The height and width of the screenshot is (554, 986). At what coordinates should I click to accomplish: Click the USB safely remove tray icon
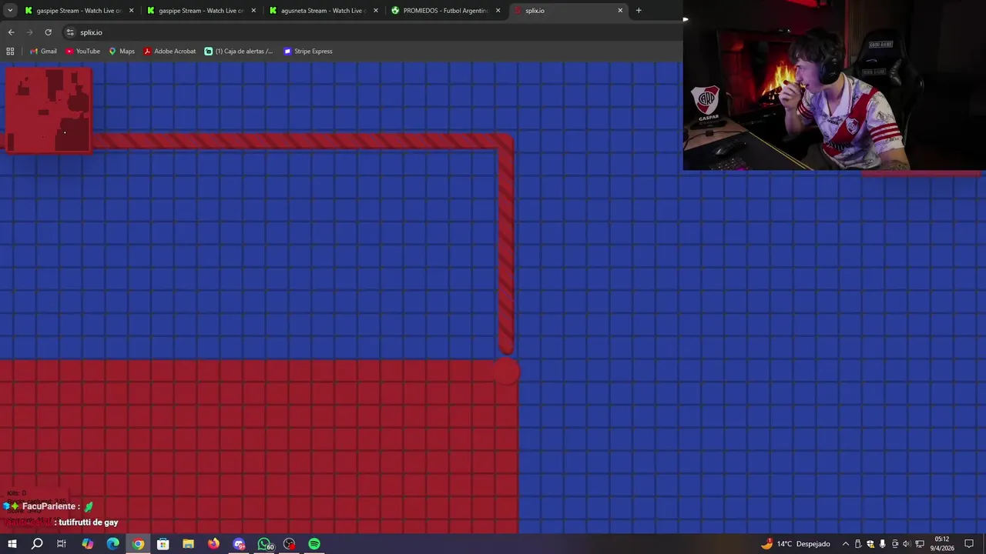pyautogui.click(x=858, y=544)
